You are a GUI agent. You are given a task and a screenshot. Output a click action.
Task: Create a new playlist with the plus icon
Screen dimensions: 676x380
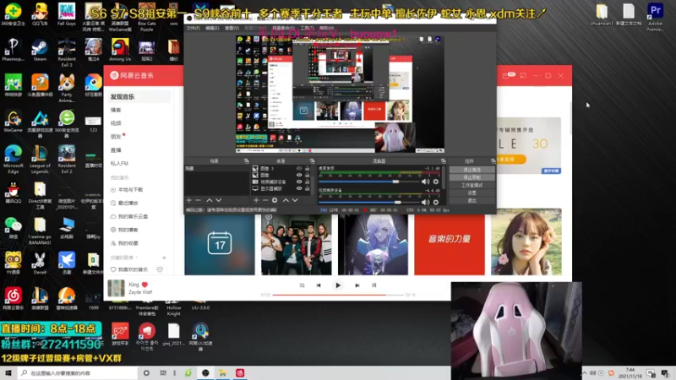coord(164,258)
